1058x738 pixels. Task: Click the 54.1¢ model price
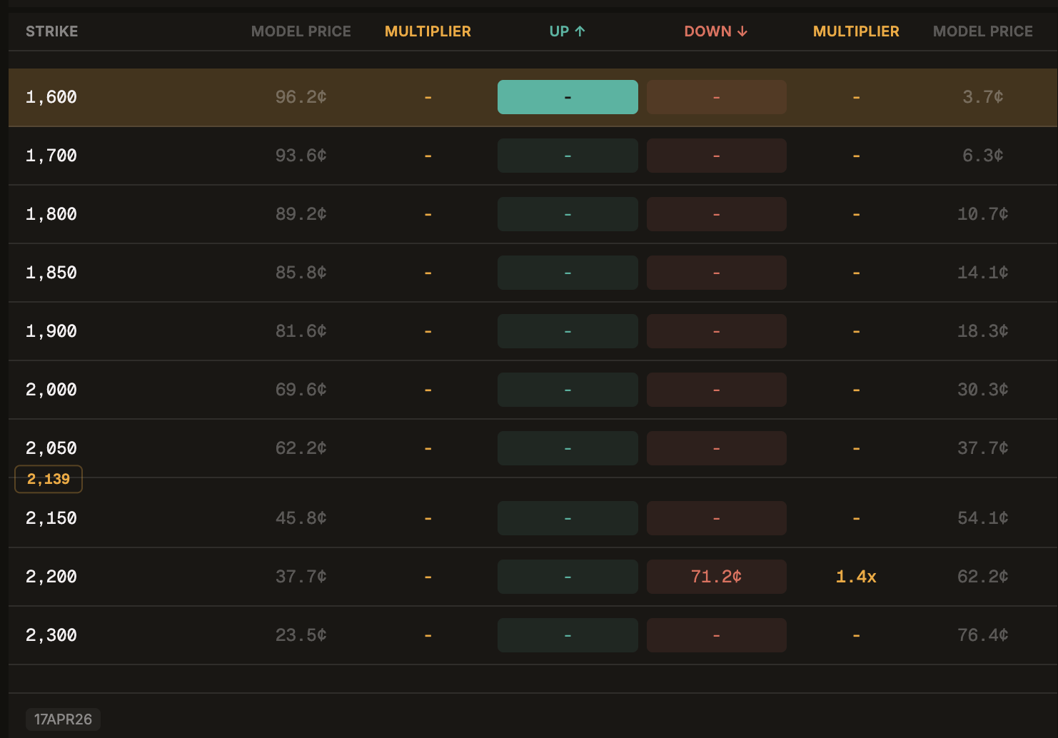coord(983,518)
